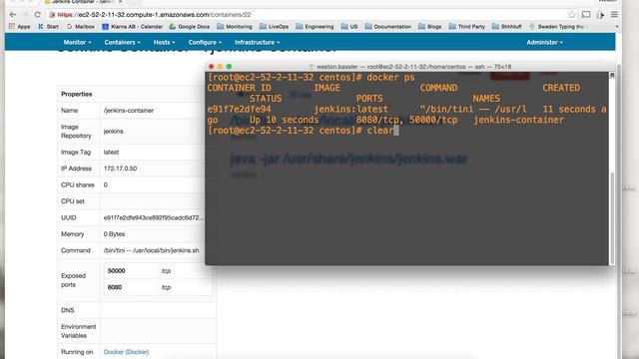This screenshot has width=639, height=359.
Task: Expand the Monitor navigation menu
Action: tap(77, 42)
